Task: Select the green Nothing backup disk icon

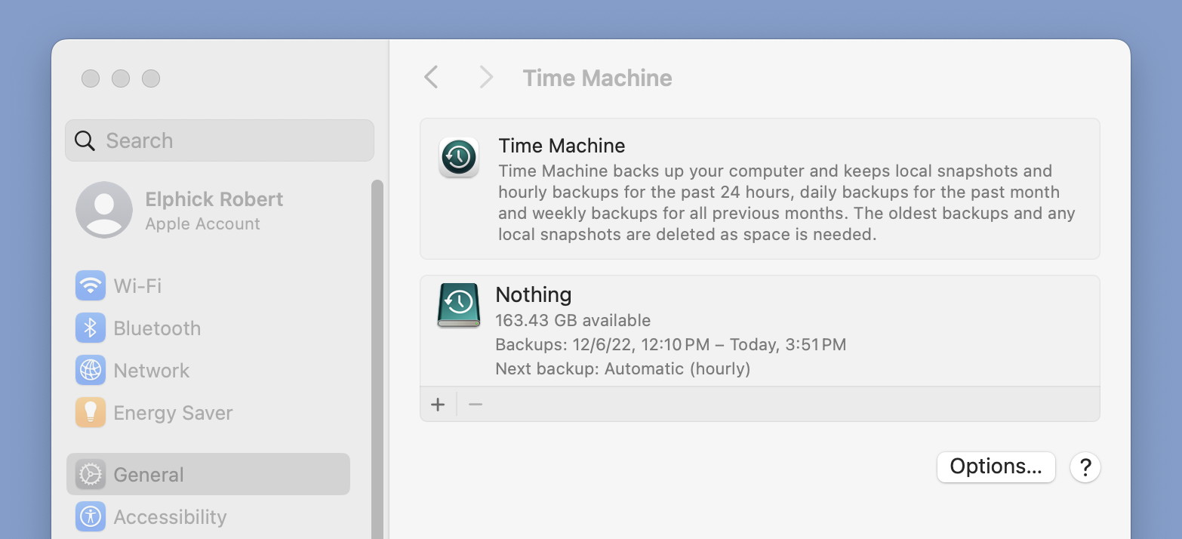Action: tap(459, 305)
